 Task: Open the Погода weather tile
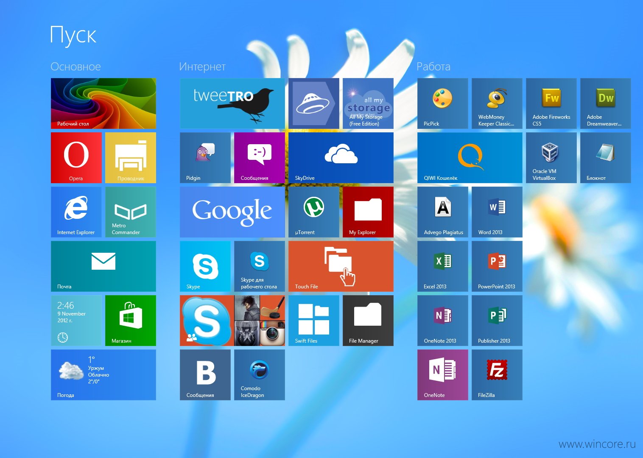[x=103, y=375]
